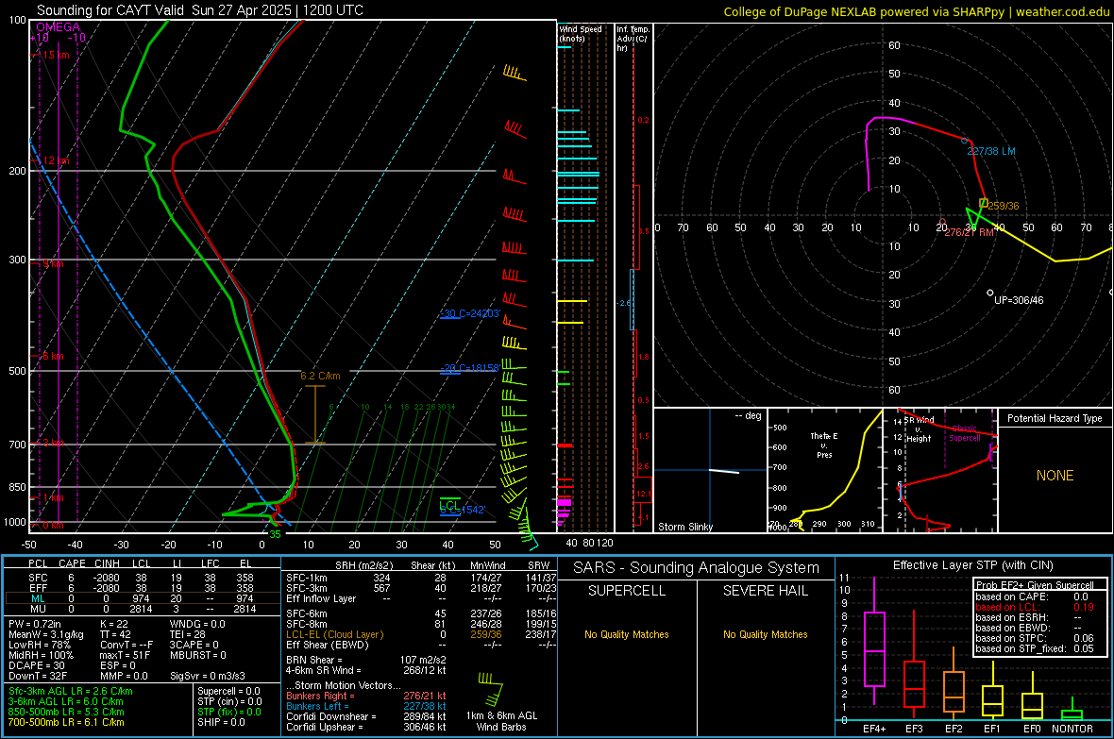
Task: Click the Supercell = 0.0 value
Action: (228, 692)
